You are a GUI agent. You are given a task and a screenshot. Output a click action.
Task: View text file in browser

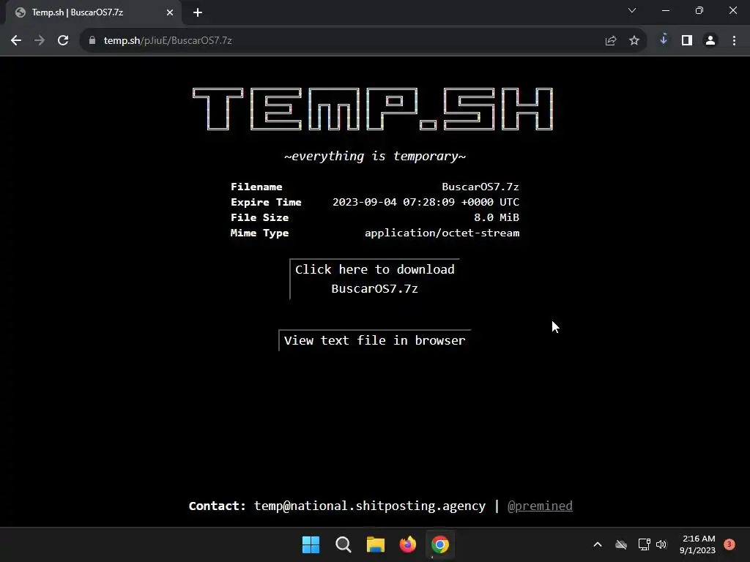374,340
